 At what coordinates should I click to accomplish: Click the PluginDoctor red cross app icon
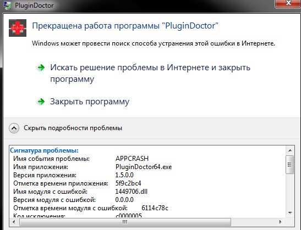pos(18,28)
